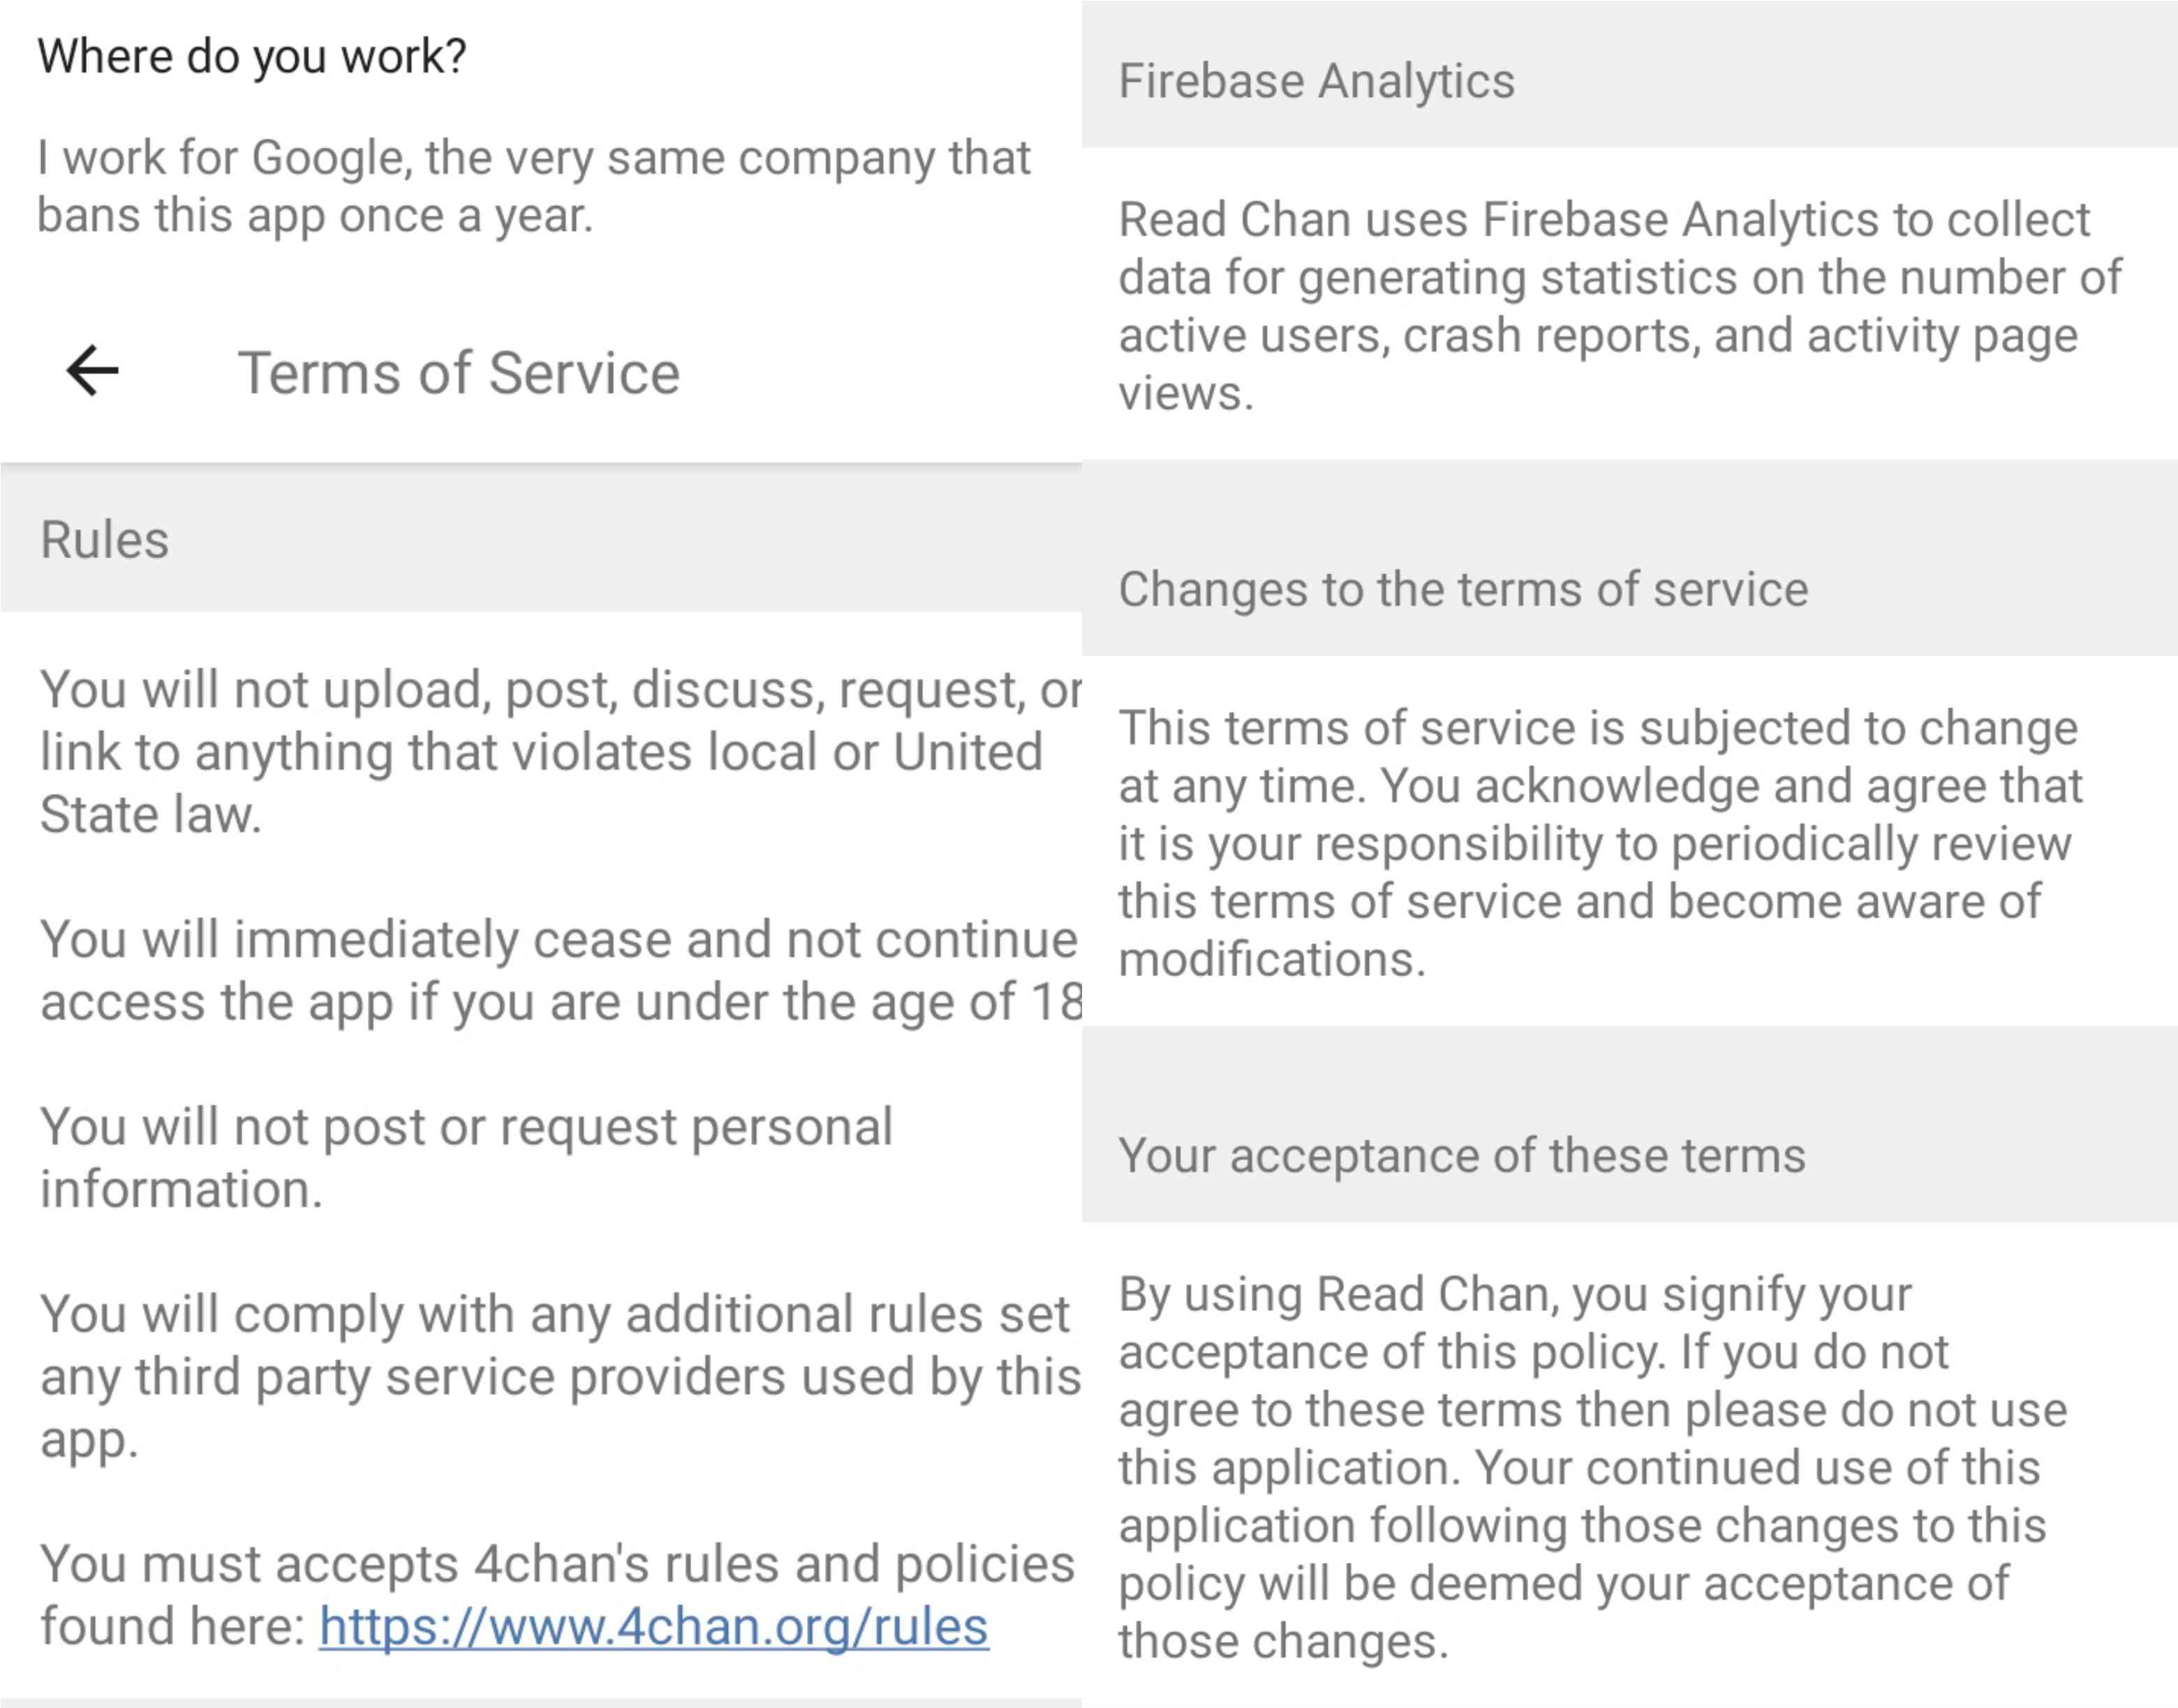
Task: Click the under the age of 18 rule
Action: (x=558, y=970)
